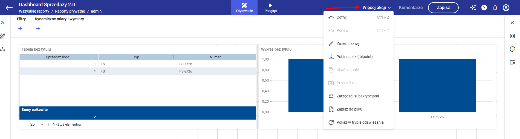
Task: Collapse the right sidebar panel
Action: pos(512,23)
